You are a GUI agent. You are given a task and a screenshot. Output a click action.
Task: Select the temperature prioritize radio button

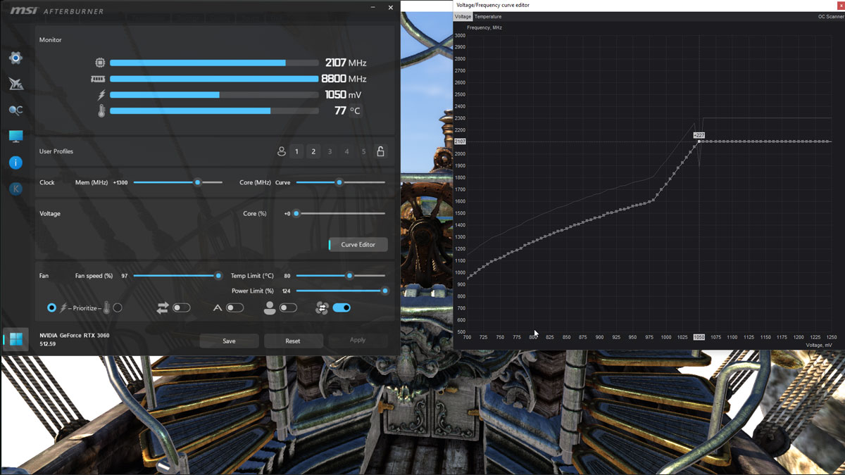pos(118,308)
